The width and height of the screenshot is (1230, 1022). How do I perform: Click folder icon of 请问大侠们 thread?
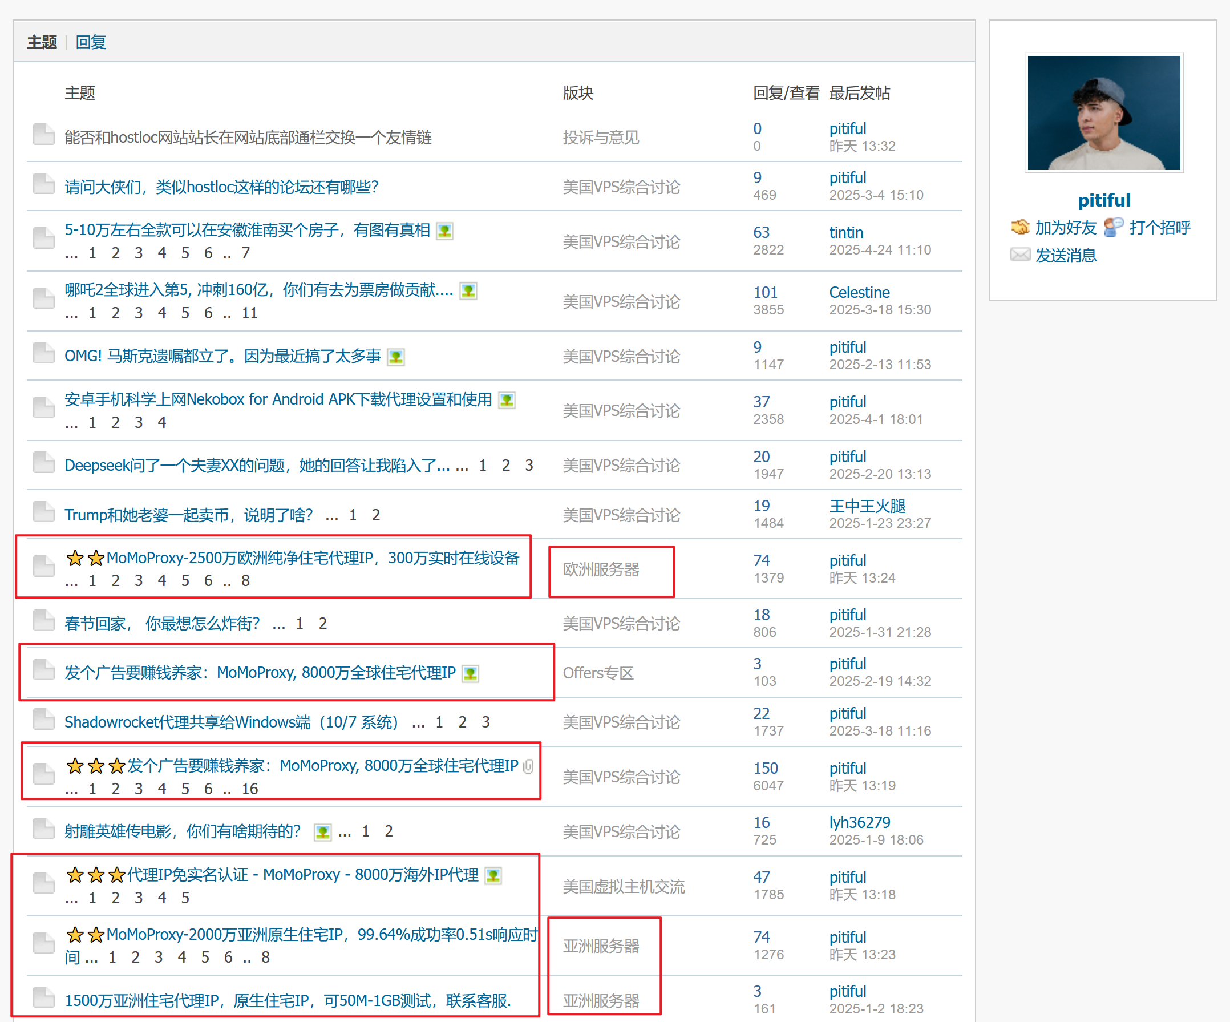44,184
